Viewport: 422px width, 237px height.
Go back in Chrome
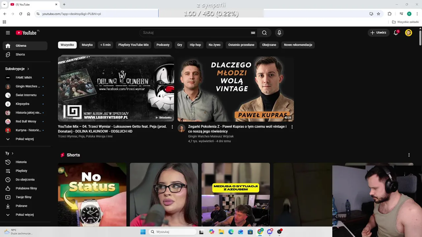coord(5,14)
